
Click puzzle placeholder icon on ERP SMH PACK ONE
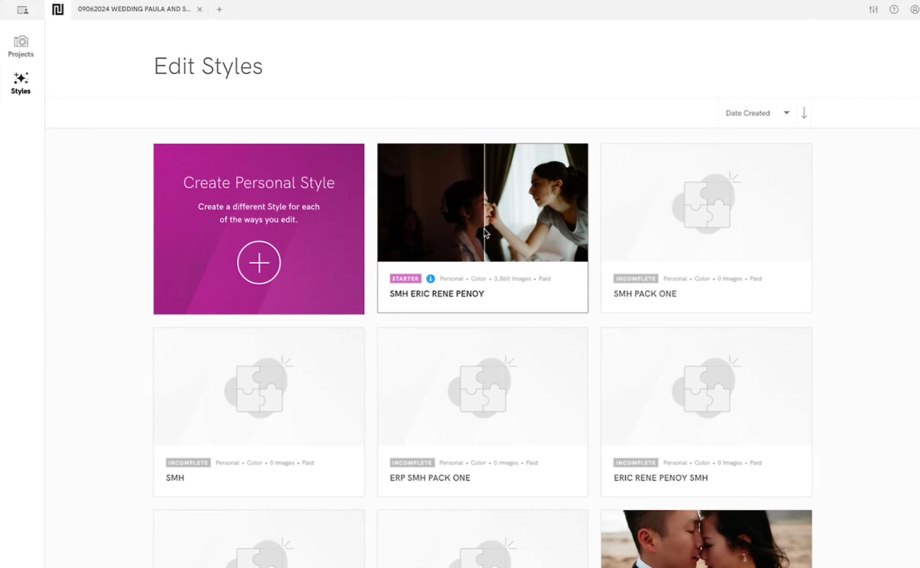tap(482, 387)
